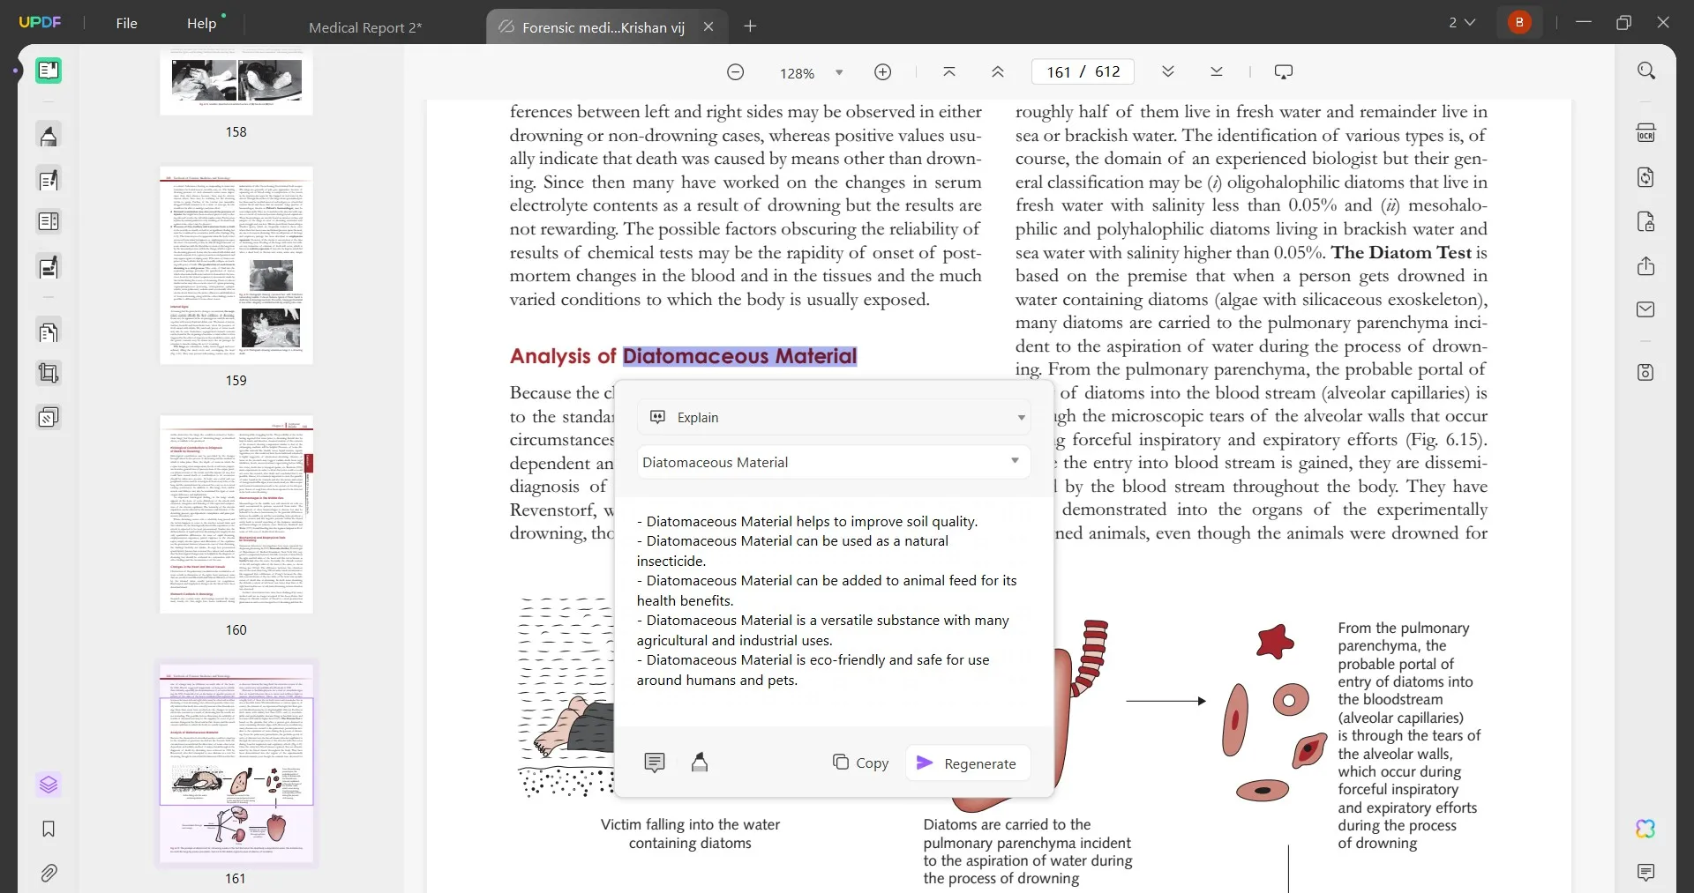Open the comments panel icon at bottom right

tap(1646, 873)
